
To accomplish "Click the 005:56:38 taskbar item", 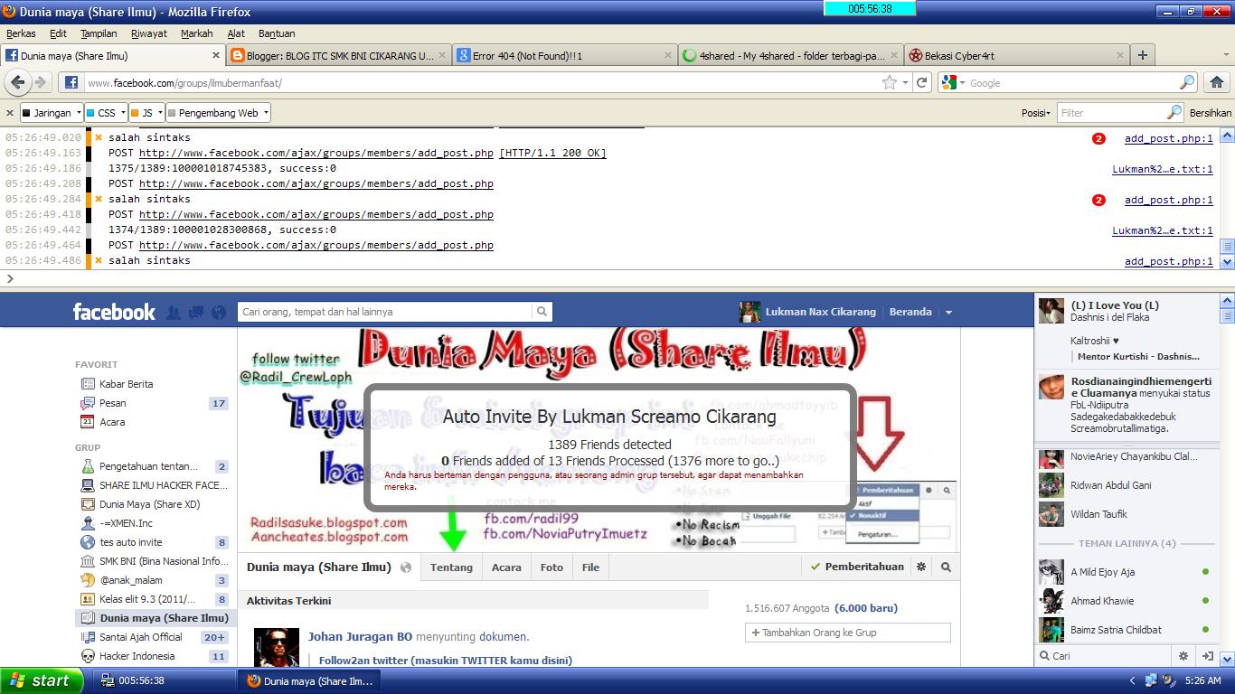I will point(165,680).
